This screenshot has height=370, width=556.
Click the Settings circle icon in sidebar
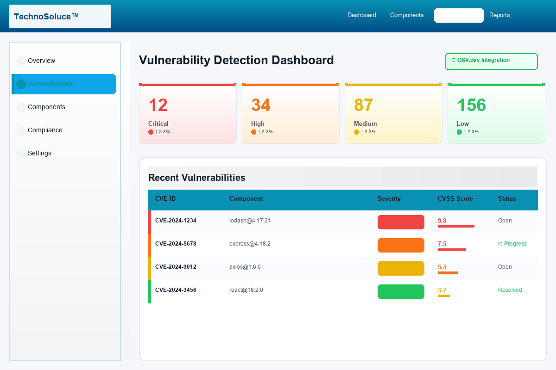coord(21,153)
